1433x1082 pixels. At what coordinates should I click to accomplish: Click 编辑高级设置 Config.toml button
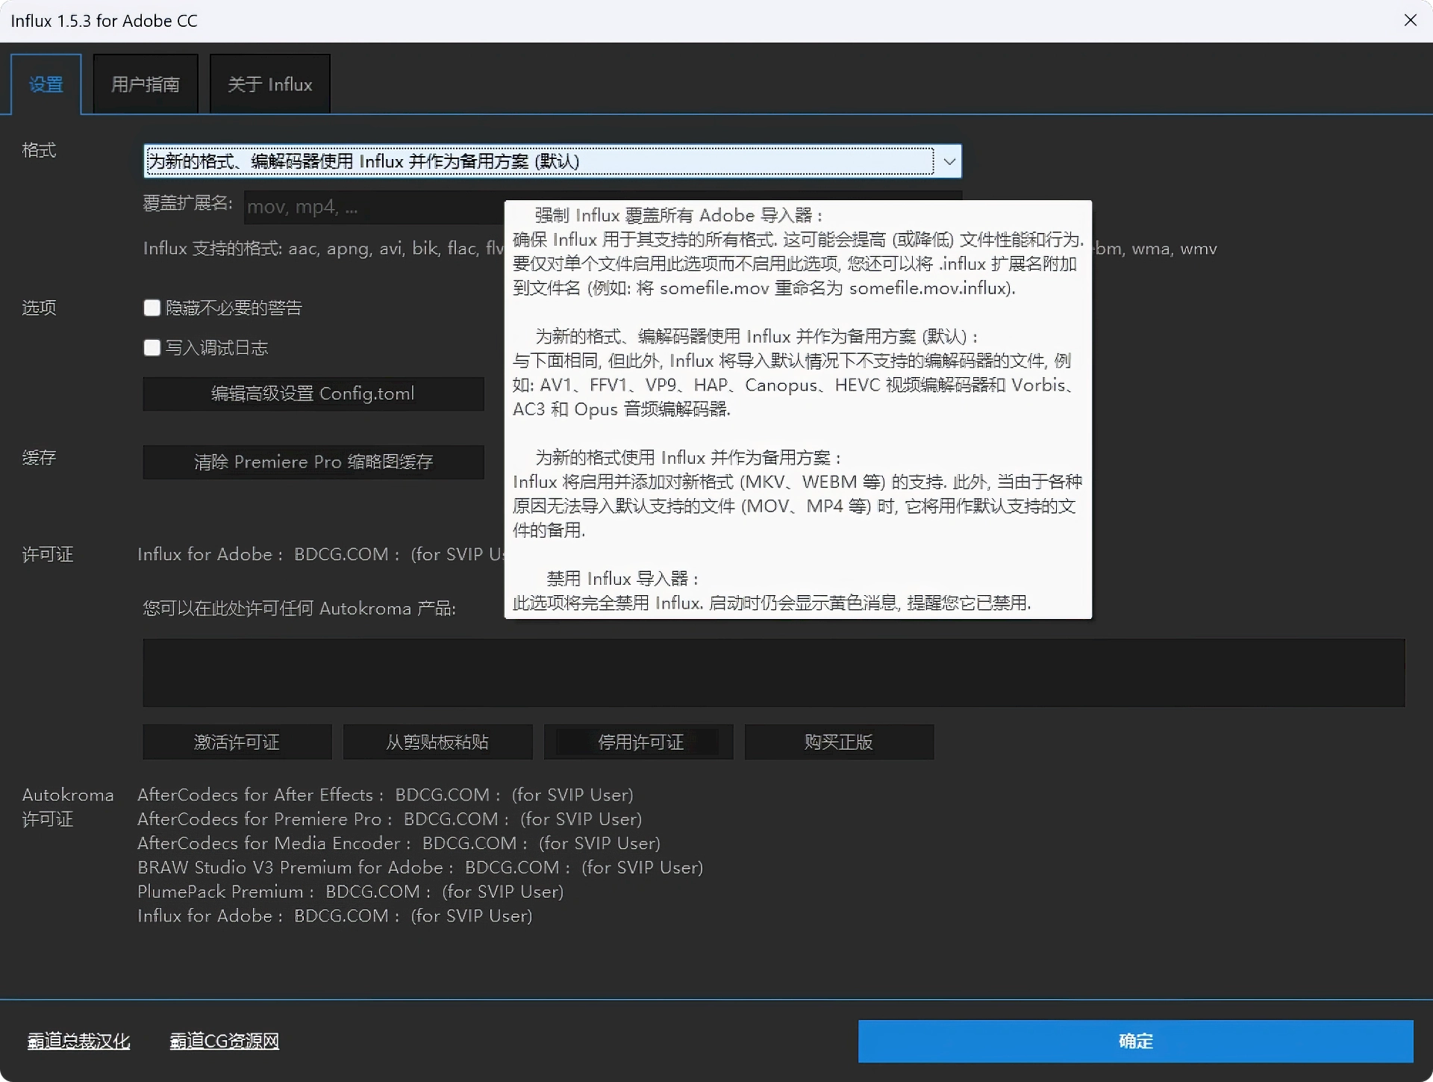click(x=313, y=394)
